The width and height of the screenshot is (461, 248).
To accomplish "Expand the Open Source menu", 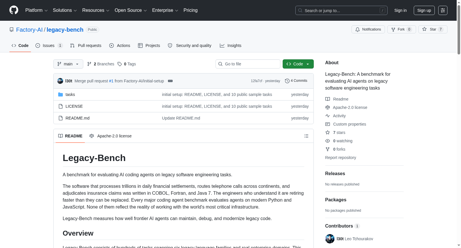I will click(x=131, y=10).
